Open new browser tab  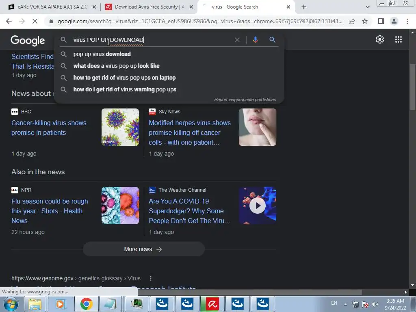tap(304, 7)
